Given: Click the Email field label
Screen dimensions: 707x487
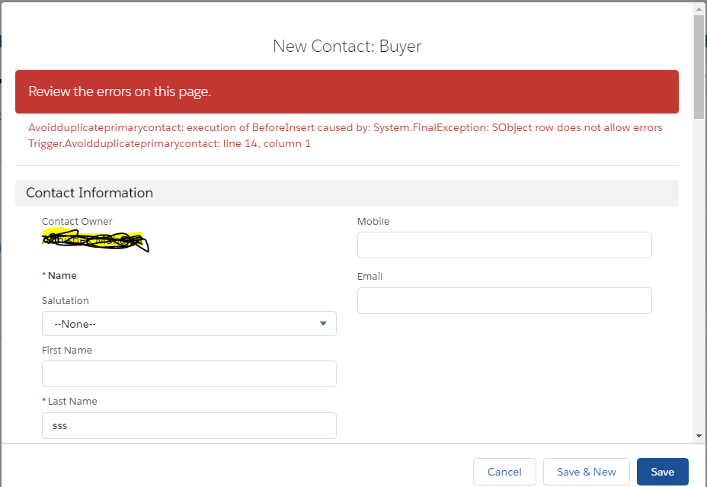Looking at the screenshot, I should pyautogui.click(x=370, y=277).
